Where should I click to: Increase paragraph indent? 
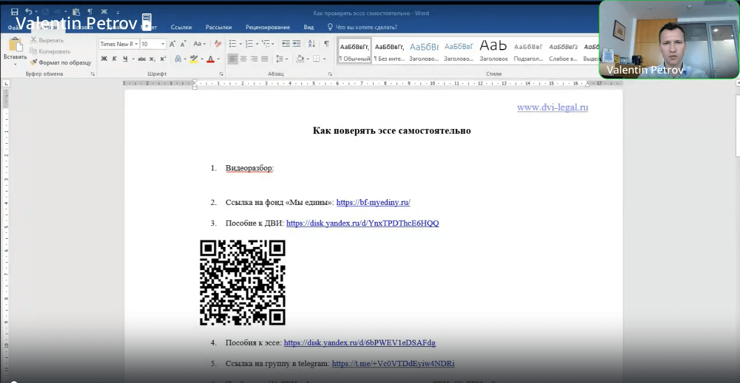pos(297,44)
